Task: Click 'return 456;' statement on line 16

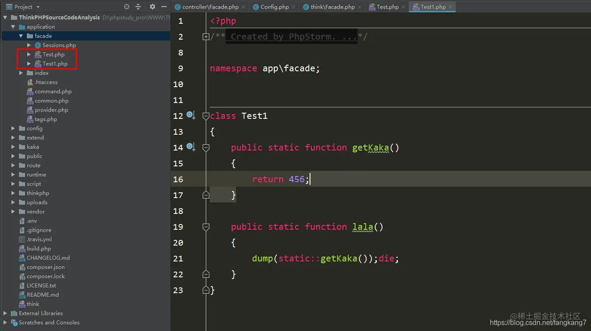Action: [x=281, y=179]
